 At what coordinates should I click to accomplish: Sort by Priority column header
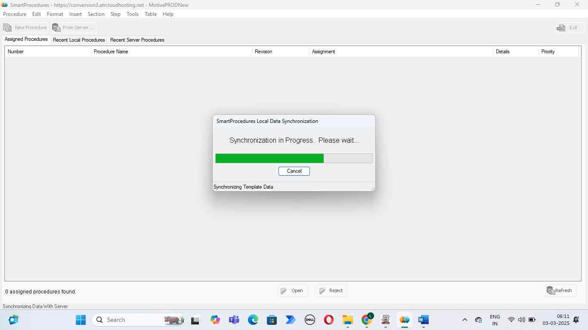[x=558, y=52]
